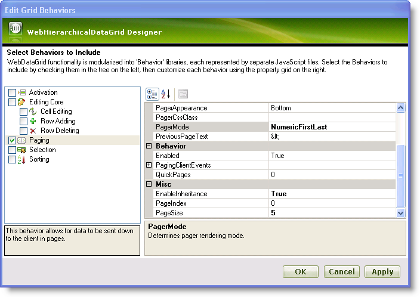Click the 0 value of PageIndex

[273, 203]
